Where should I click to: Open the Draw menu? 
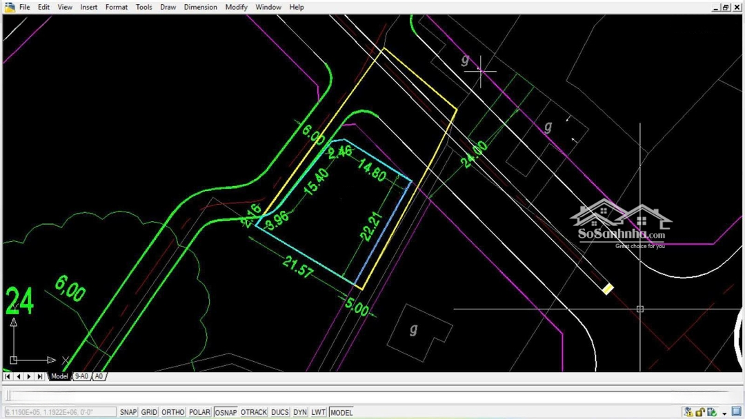168,7
